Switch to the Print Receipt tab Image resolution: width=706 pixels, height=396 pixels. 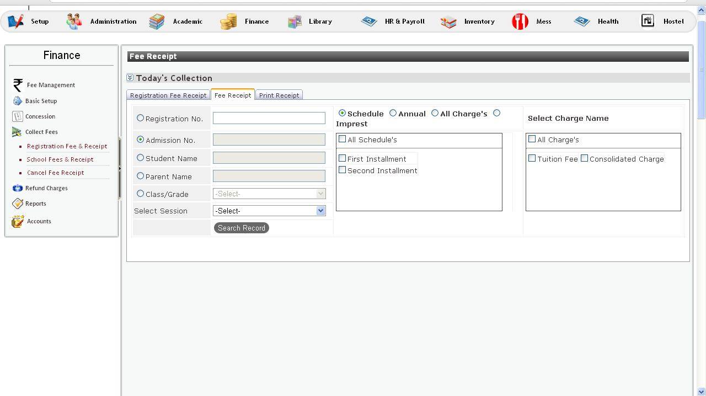[279, 95]
